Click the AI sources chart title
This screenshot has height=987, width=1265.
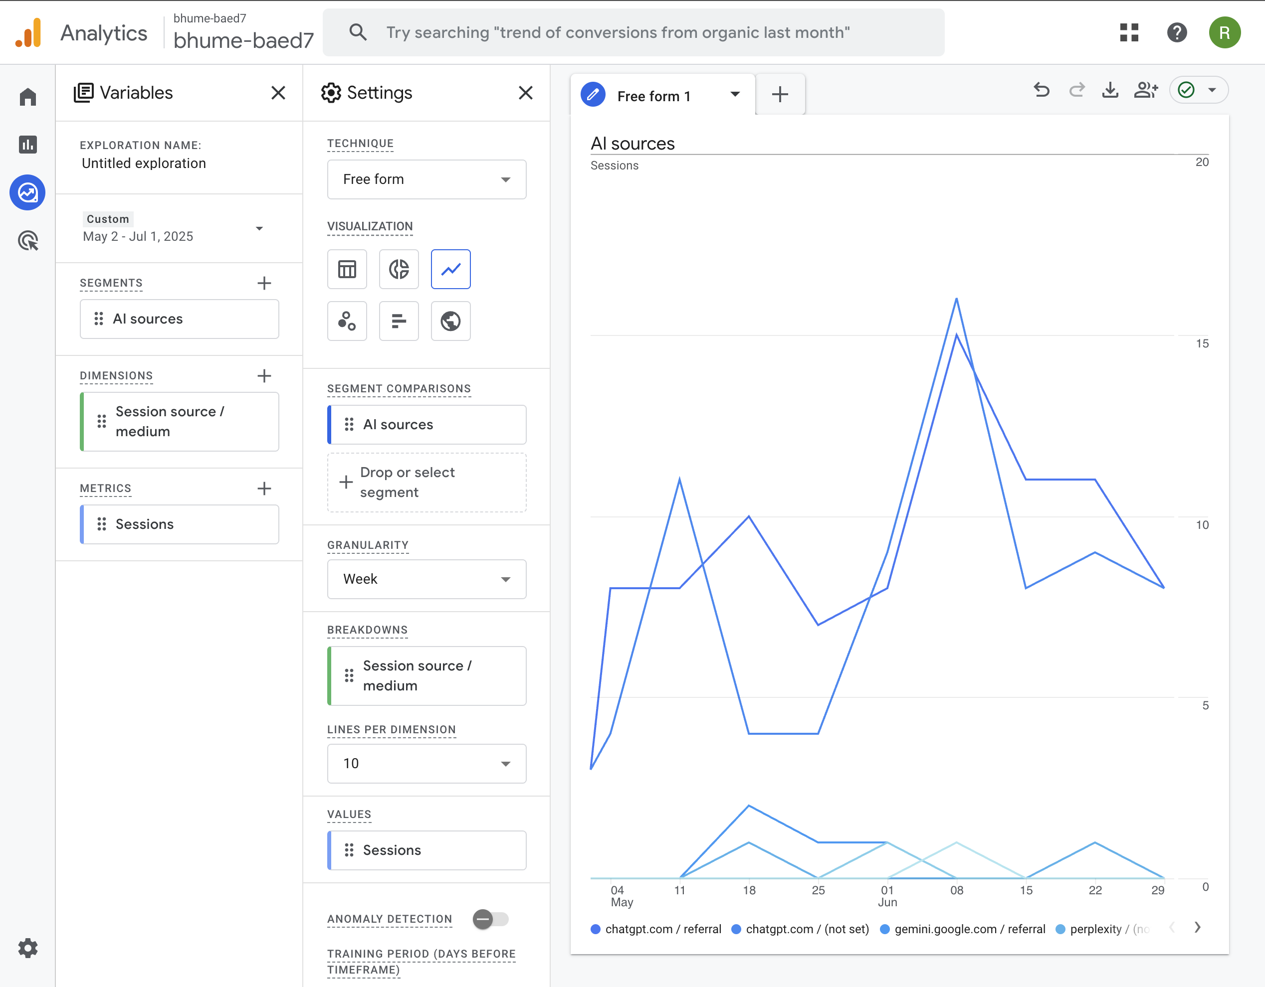pyautogui.click(x=632, y=143)
